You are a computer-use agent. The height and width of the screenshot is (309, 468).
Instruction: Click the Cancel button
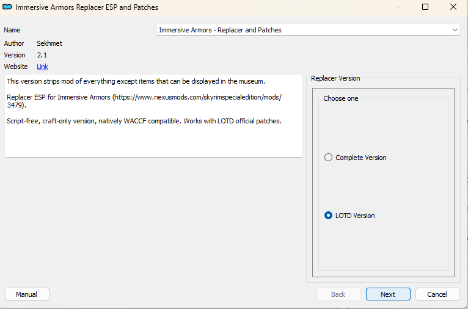pos(437,294)
